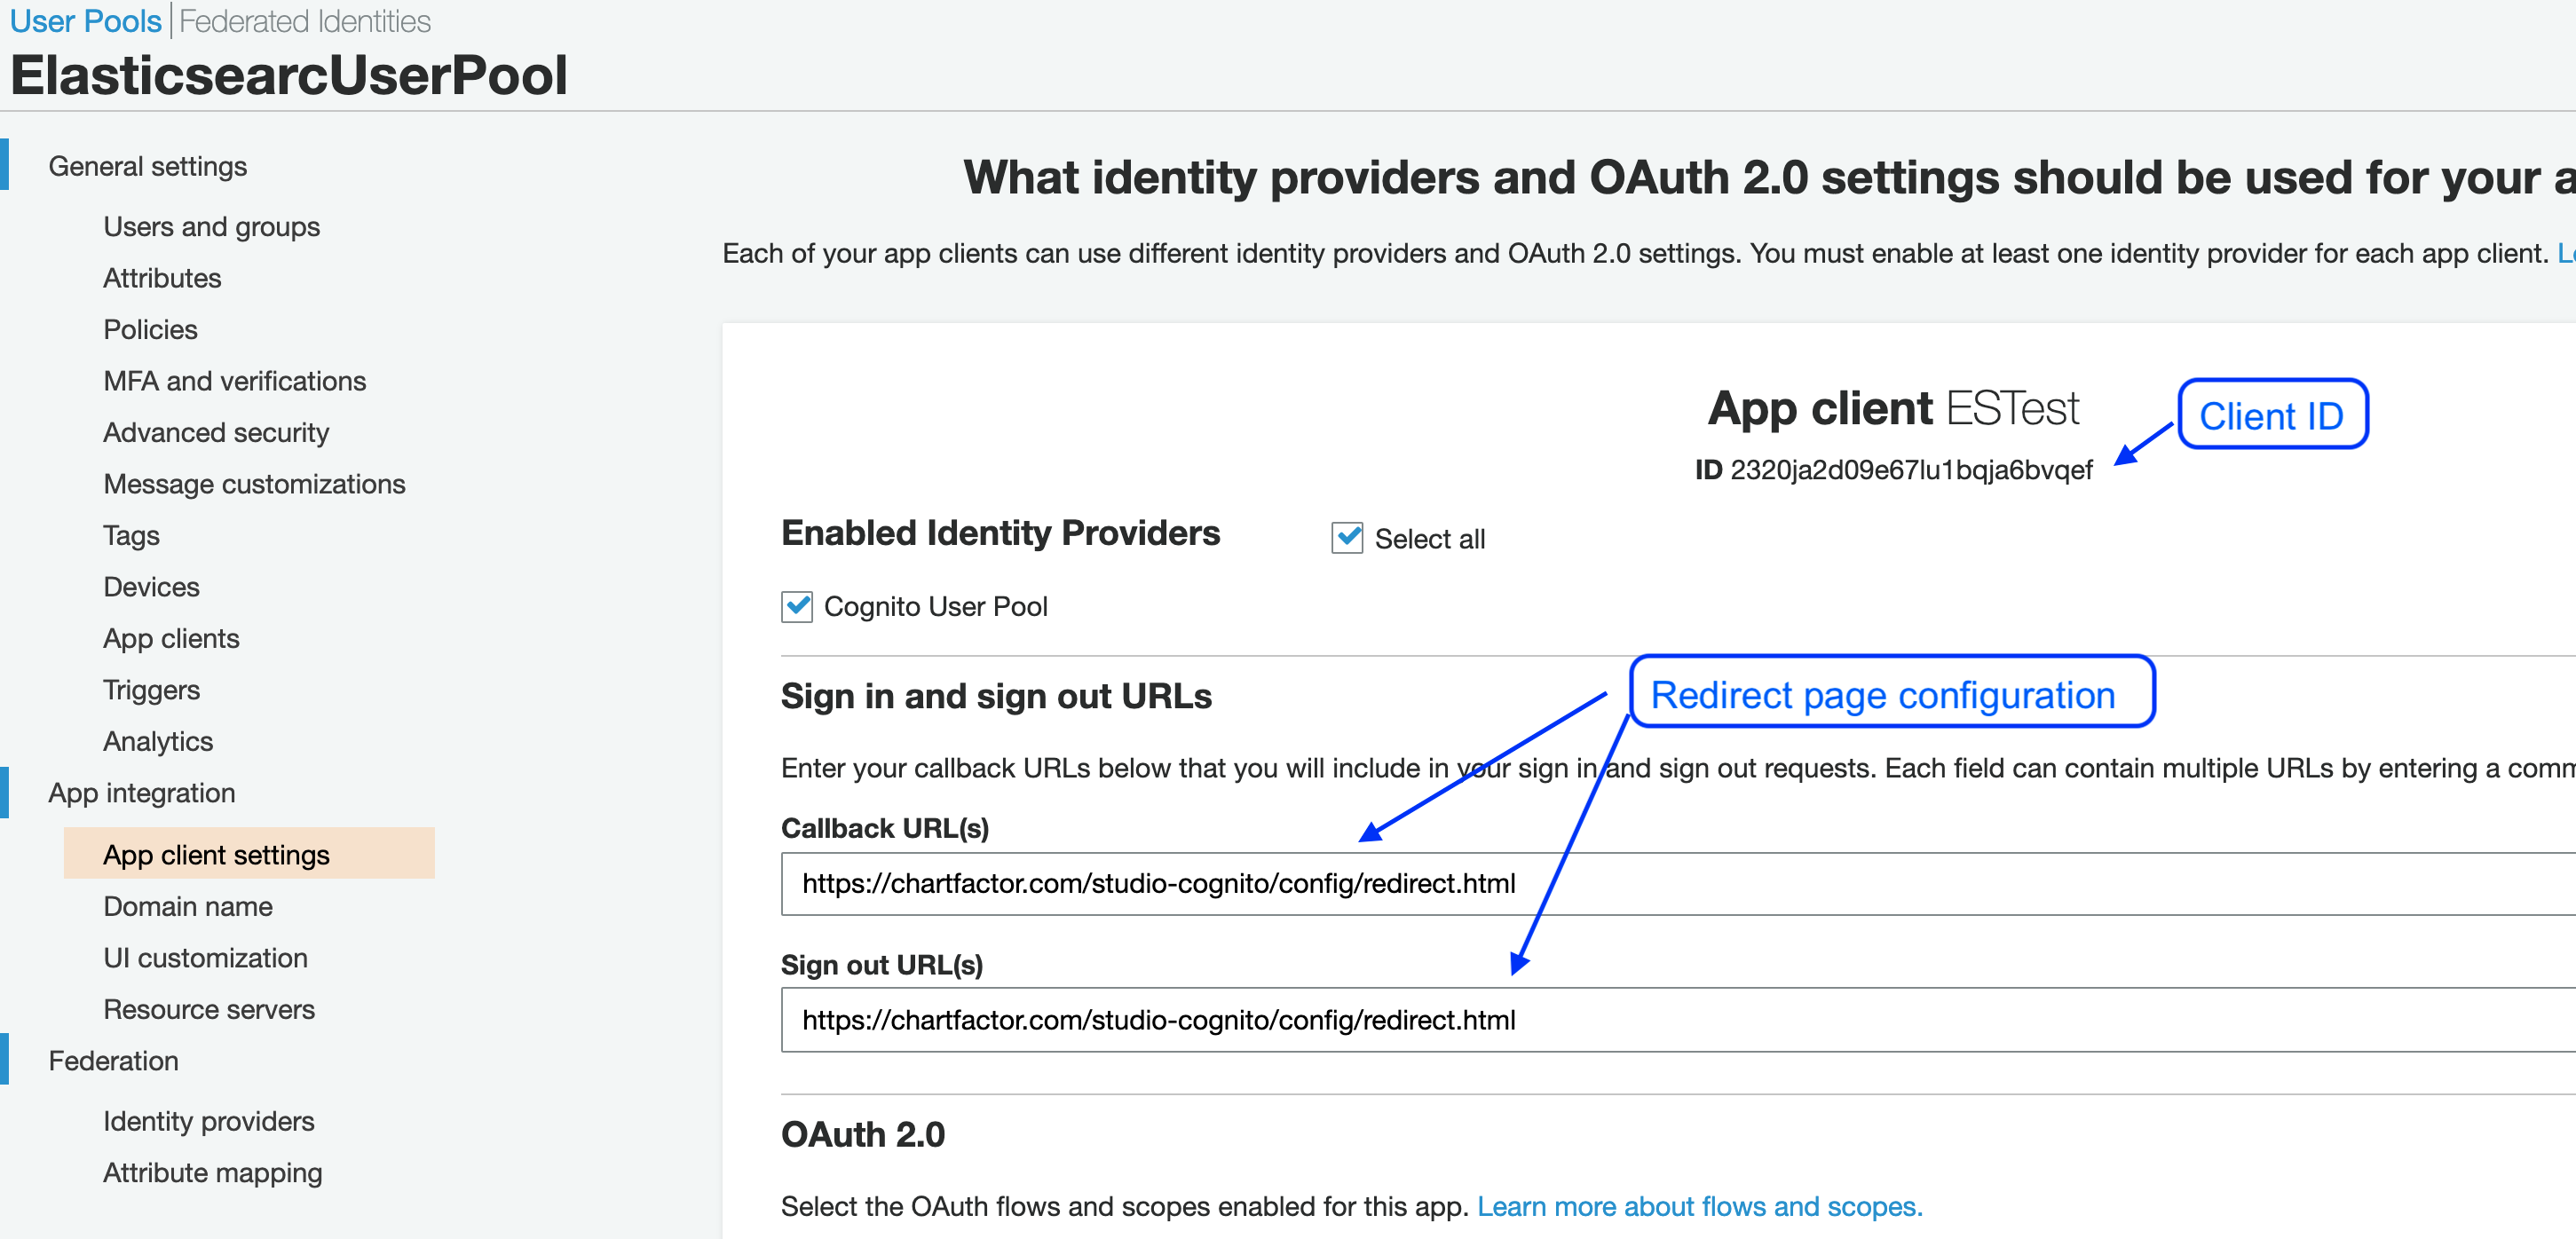Open Advanced security settings
The height and width of the screenshot is (1239, 2576).
(216, 433)
